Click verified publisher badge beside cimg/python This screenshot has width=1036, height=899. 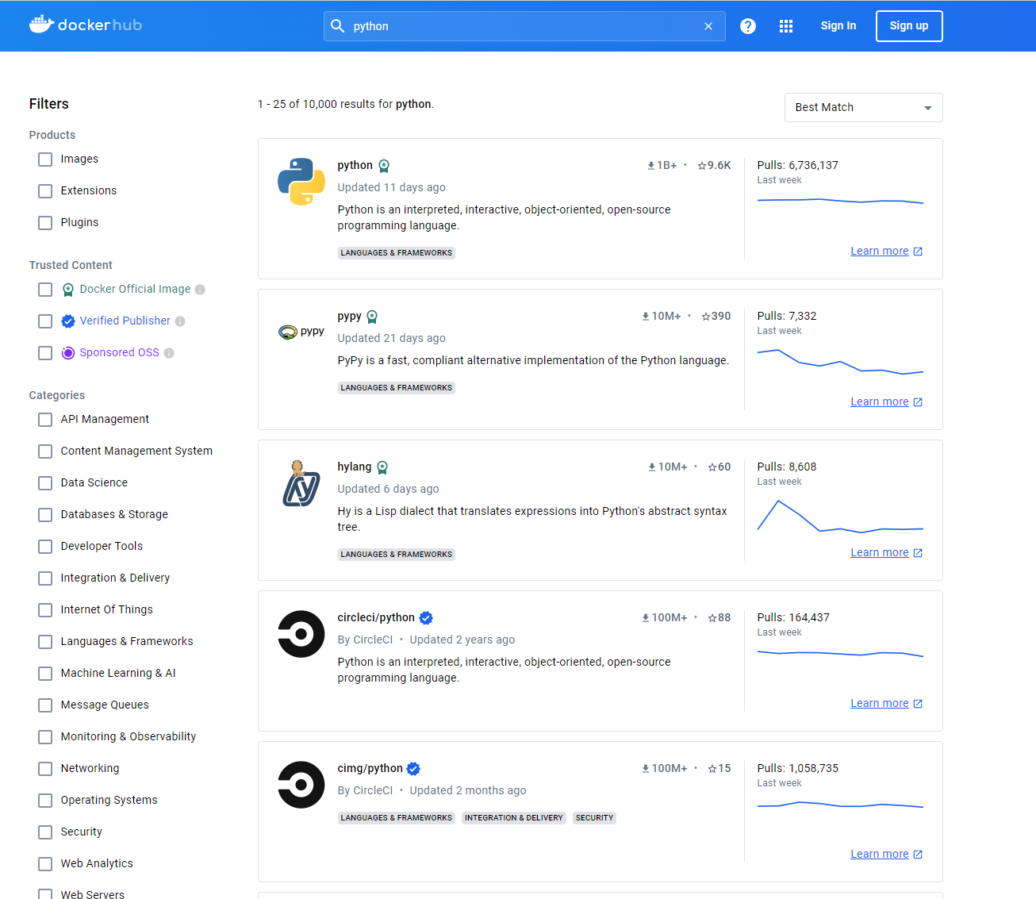413,769
